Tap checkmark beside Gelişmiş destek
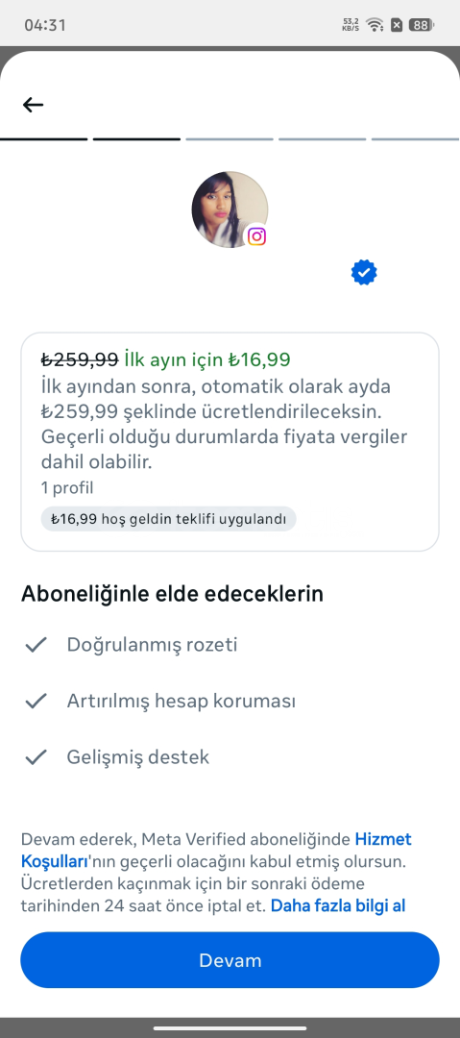The image size is (460, 1038). tap(36, 757)
